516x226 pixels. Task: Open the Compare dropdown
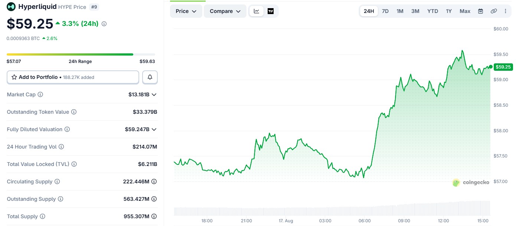[x=225, y=11]
